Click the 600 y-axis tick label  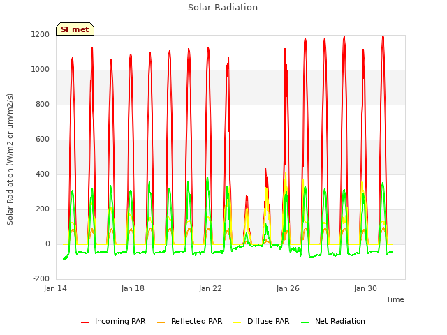click(x=43, y=140)
